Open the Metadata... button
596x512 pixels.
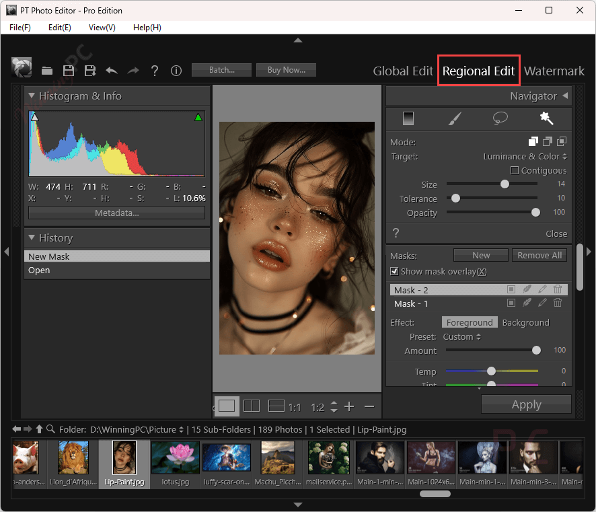pyautogui.click(x=116, y=213)
